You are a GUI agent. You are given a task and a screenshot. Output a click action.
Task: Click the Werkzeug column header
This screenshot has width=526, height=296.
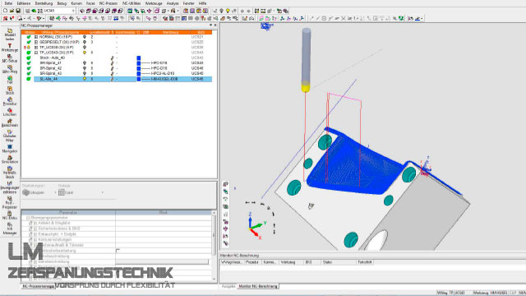coord(170,32)
